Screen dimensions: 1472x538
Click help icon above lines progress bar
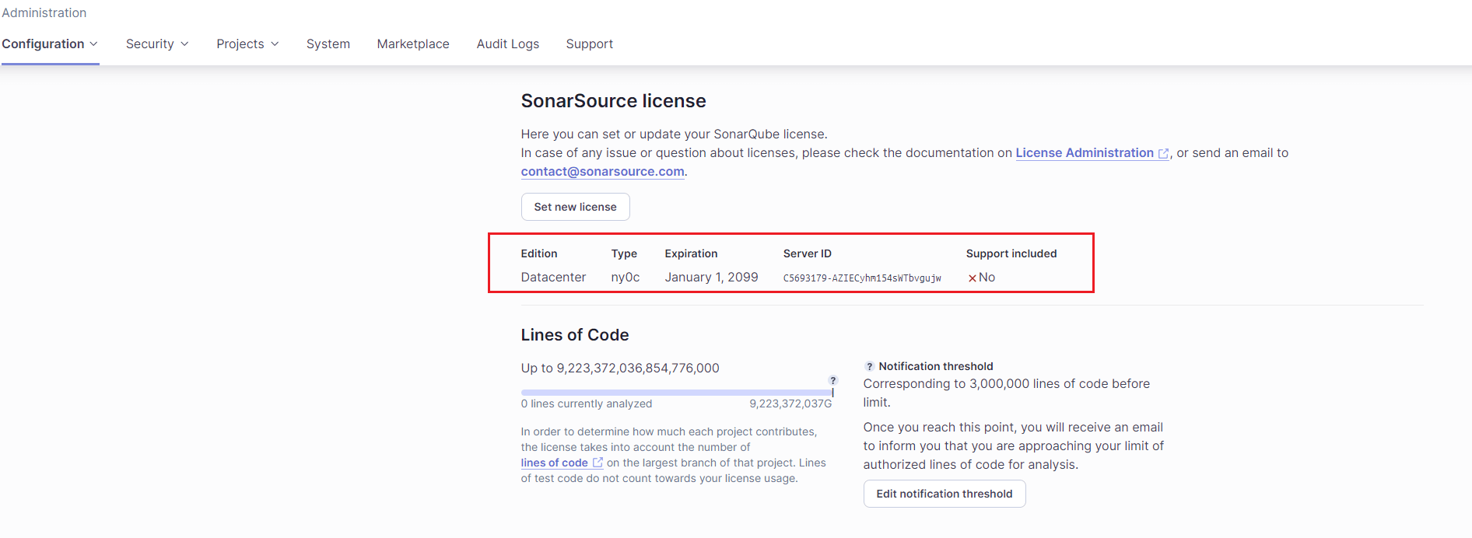tap(832, 380)
